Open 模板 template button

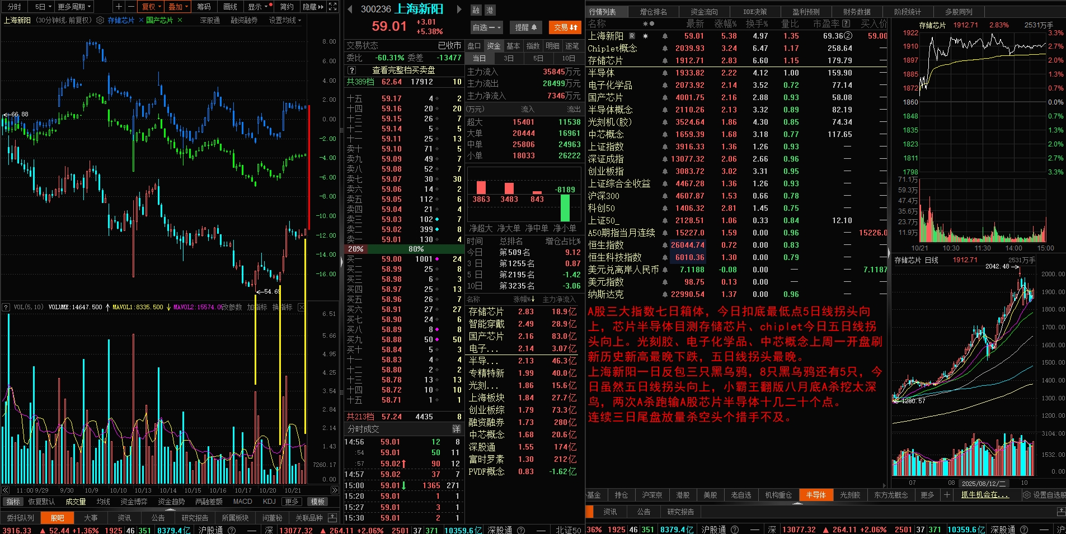click(318, 502)
